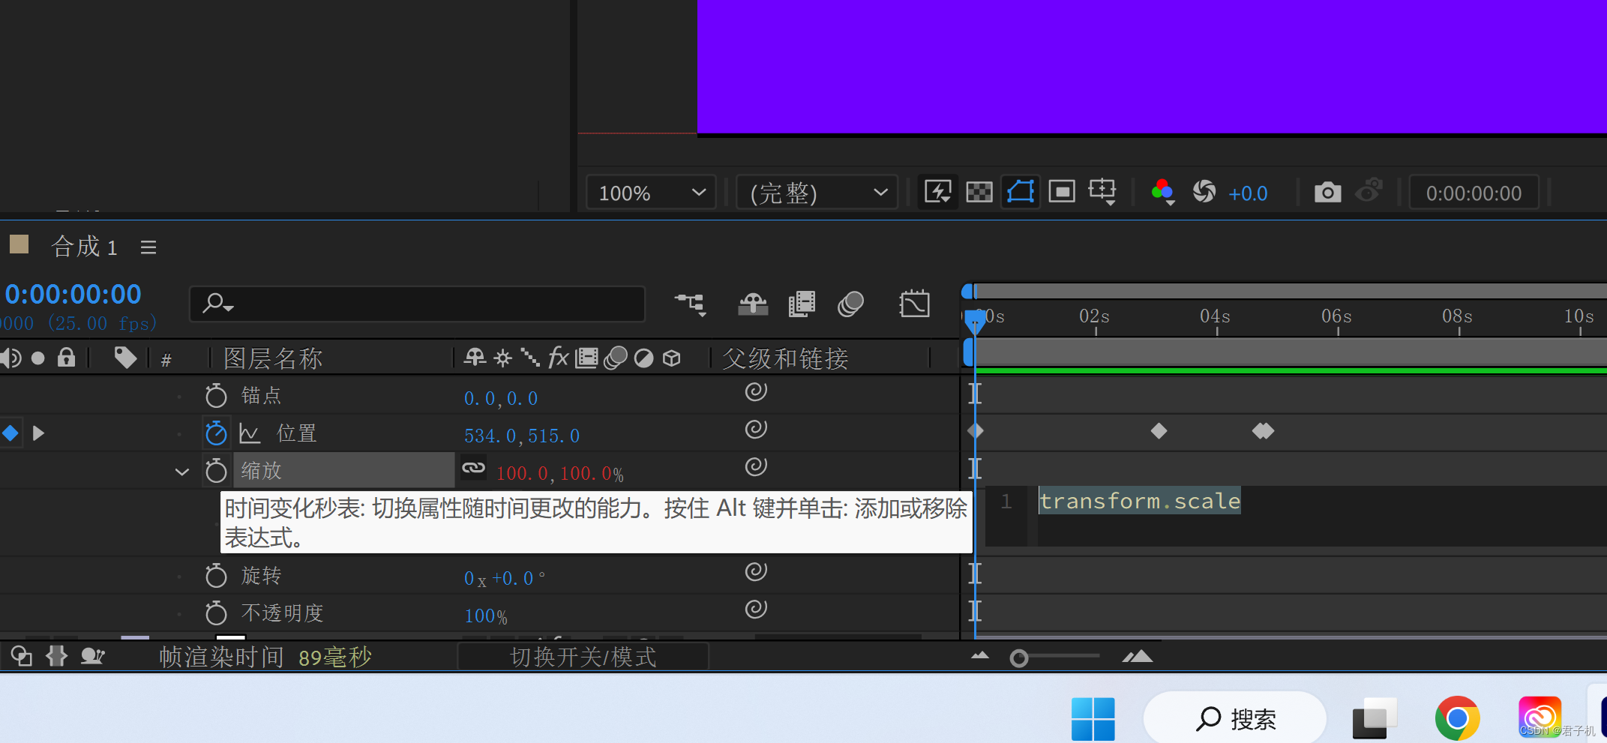Select the middle 位置 keyframe near 03s
Image resolution: width=1607 pixels, height=743 pixels.
point(1159,431)
